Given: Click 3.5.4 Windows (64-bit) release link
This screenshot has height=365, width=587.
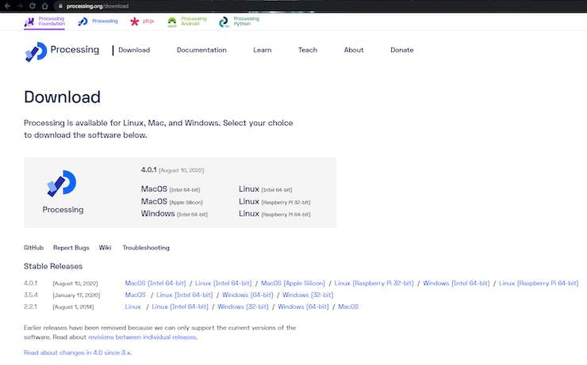Looking at the screenshot, I should [247, 295].
